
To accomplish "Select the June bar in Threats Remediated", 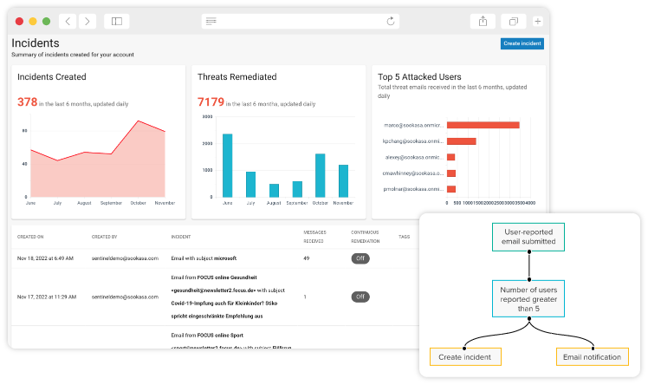I will [227, 165].
